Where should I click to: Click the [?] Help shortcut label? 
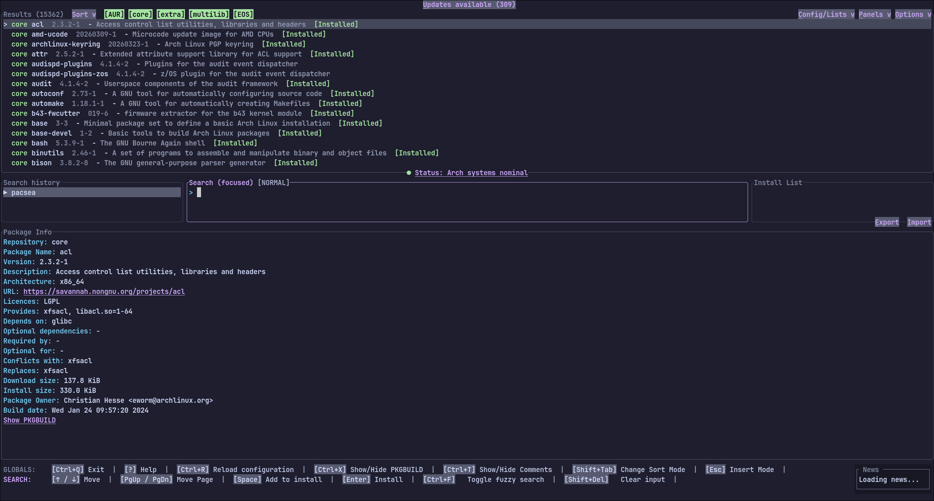(141, 469)
